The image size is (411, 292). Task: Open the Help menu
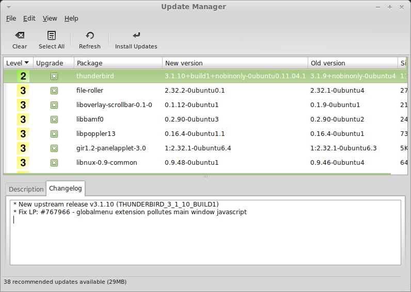[x=71, y=19]
